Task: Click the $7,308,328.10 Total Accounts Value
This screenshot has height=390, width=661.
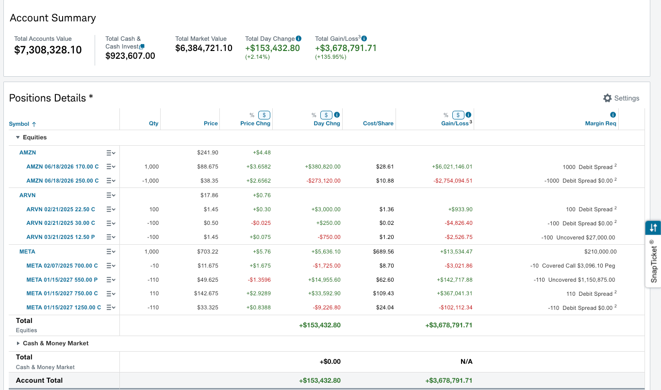Action: coord(48,50)
